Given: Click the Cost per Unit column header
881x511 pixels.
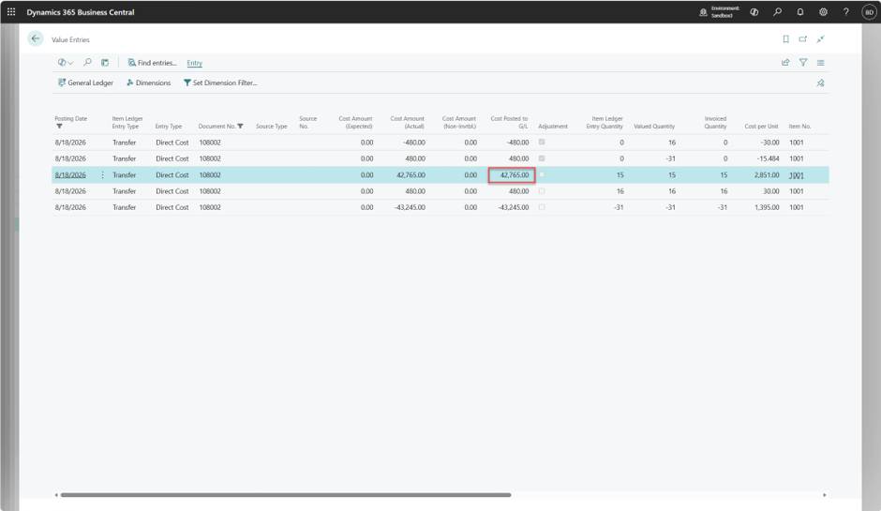Looking at the screenshot, I should pyautogui.click(x=761, y=127).
